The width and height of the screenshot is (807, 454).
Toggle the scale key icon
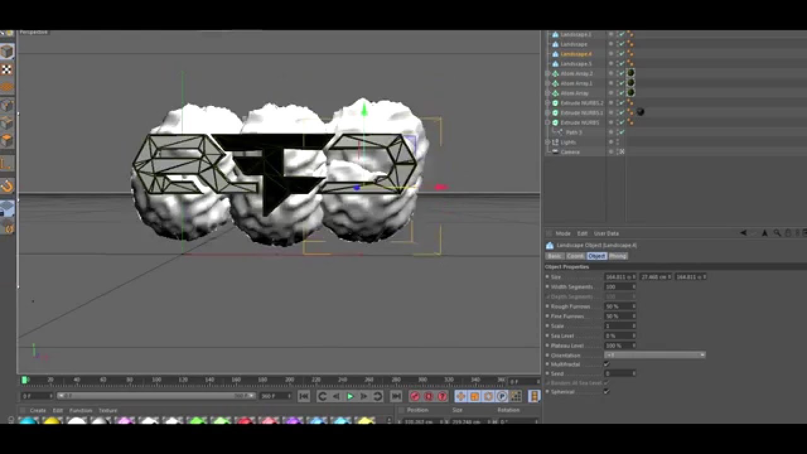pyautogui.click(x=474, y=396)
